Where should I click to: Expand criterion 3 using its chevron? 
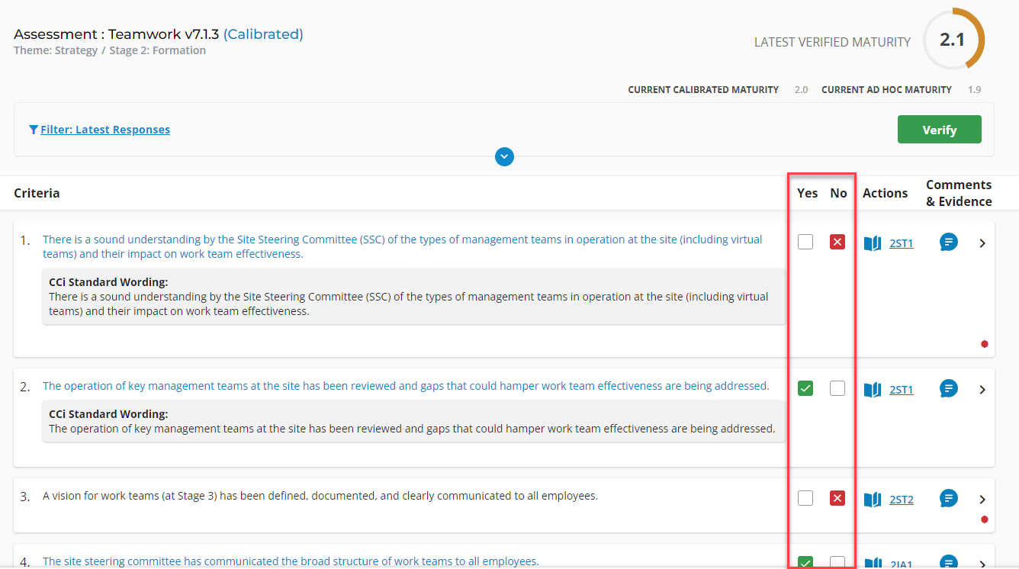point(982,500)
